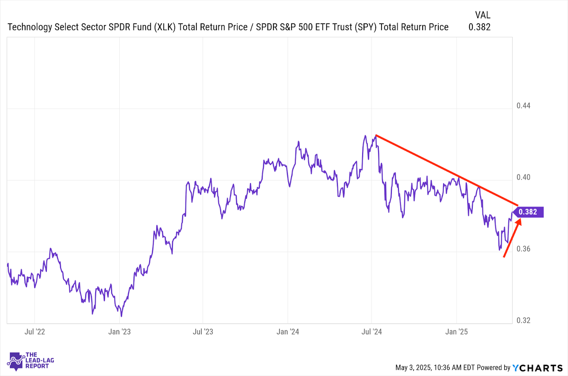Click the Jul '24 x-axis label
Image resolution: width=568 pixels, height=376 pixels.
(x=372, y=332)
